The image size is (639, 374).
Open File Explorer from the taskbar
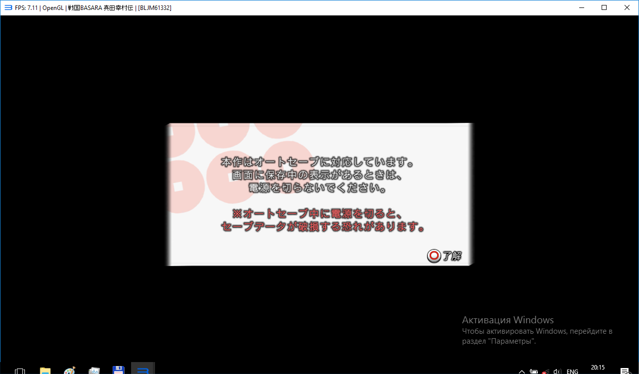pyautogui.click(x=45, y=371)
